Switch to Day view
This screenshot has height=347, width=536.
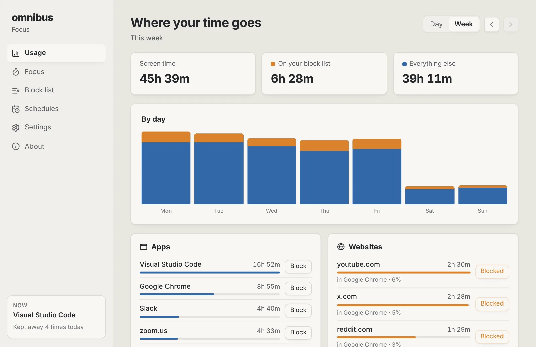(x=436, y=24)
